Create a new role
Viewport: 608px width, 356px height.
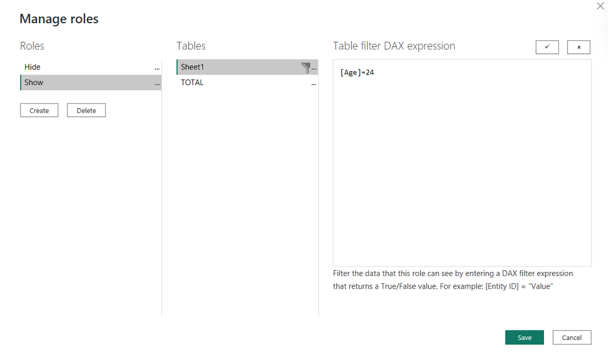39,111
